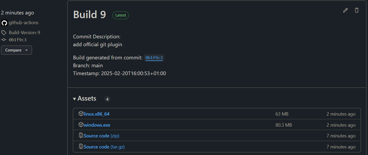The width and height of the screenshot is (368, 155).
Task: Click the package icon beside linux.x86_64
Action: pos(81,114)
